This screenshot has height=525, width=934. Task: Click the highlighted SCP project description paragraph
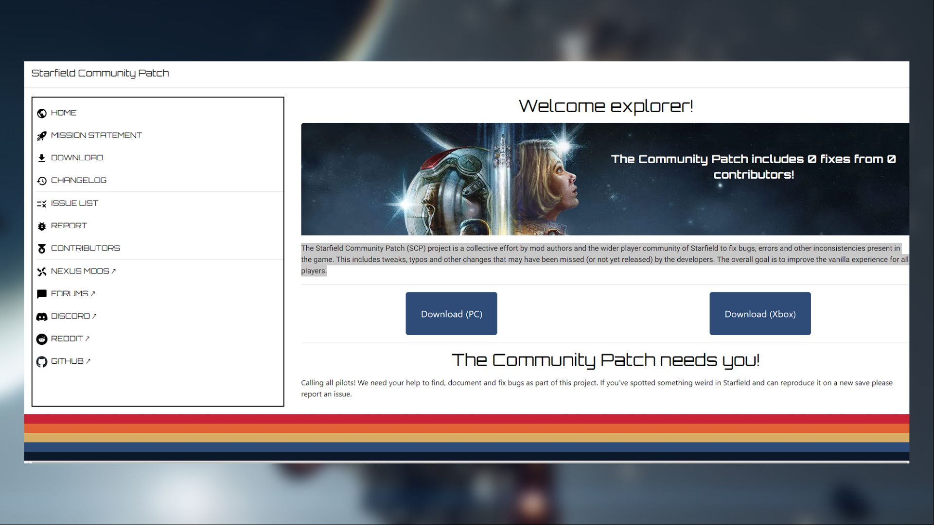point(605,259)
